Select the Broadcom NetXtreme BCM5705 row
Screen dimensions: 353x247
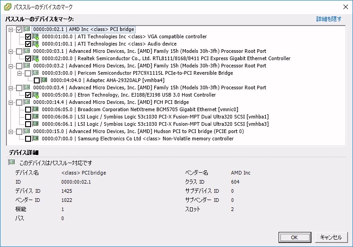tap(140, 109)
